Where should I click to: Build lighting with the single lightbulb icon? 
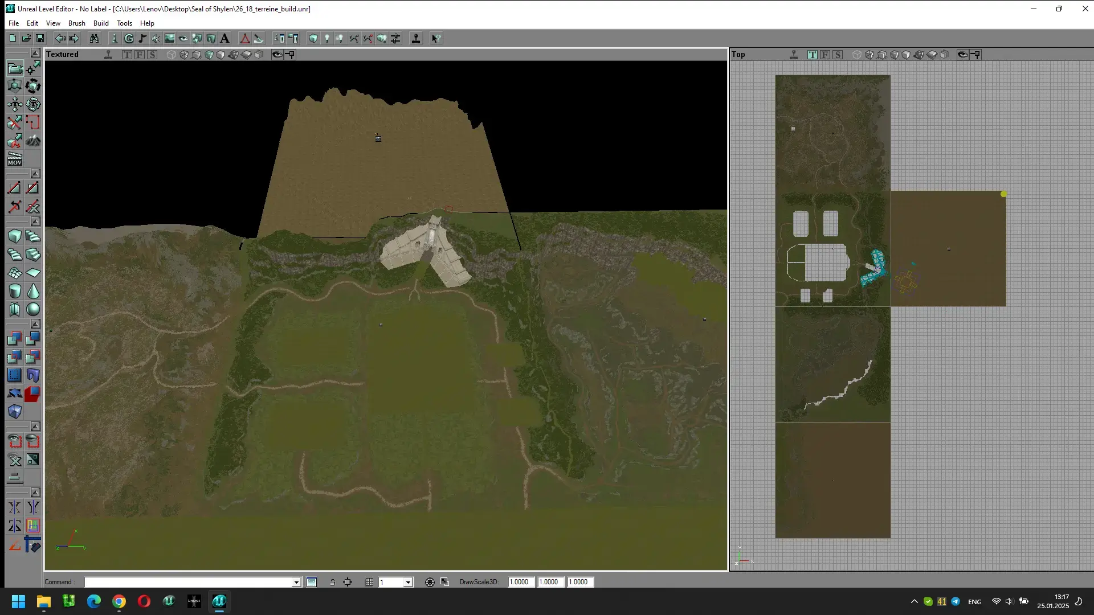(327, 38)
